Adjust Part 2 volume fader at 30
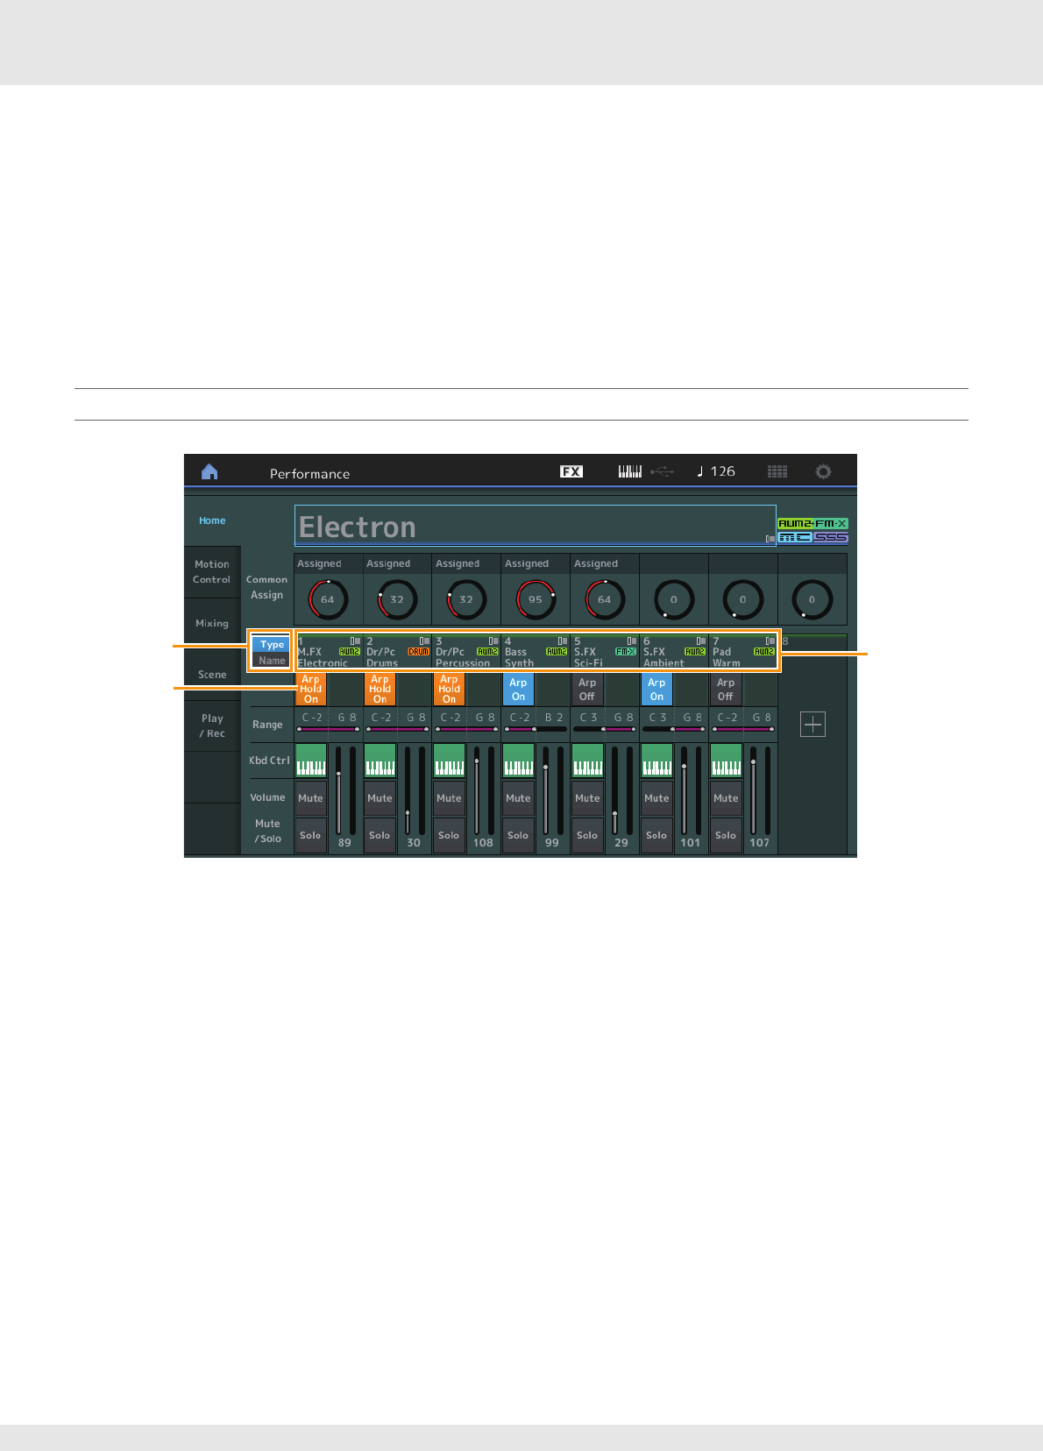This screenshot has height=1451, width=1043. coord(408,790)
